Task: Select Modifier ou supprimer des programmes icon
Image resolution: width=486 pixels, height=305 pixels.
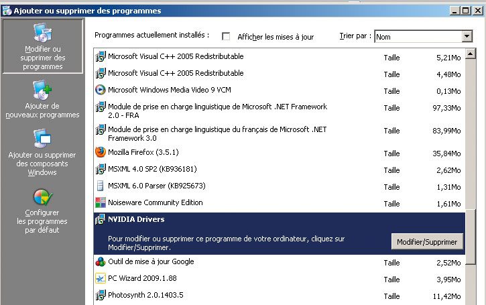Action: point(43,33)
